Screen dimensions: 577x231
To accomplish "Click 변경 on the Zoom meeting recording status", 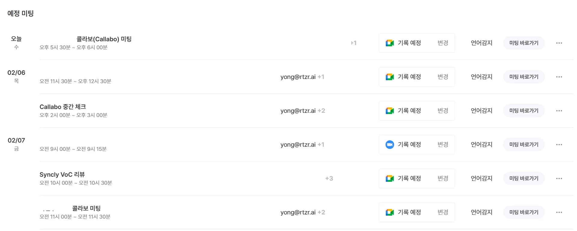I will tap(443, 145).
